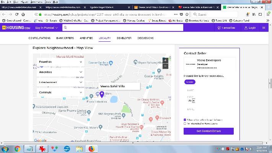Click the purple pill under 'know more about'
Viewport: 272px width, 153px height.
click(x=190, y=82)
